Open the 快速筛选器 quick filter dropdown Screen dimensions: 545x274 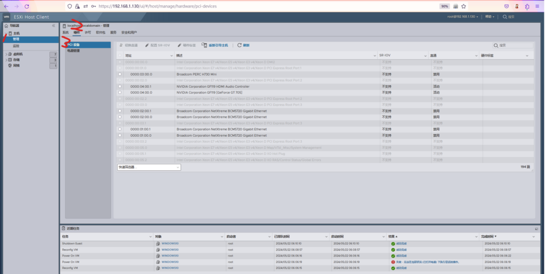(149, 167)
